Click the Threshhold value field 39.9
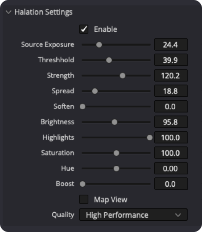 pos(171,60)
